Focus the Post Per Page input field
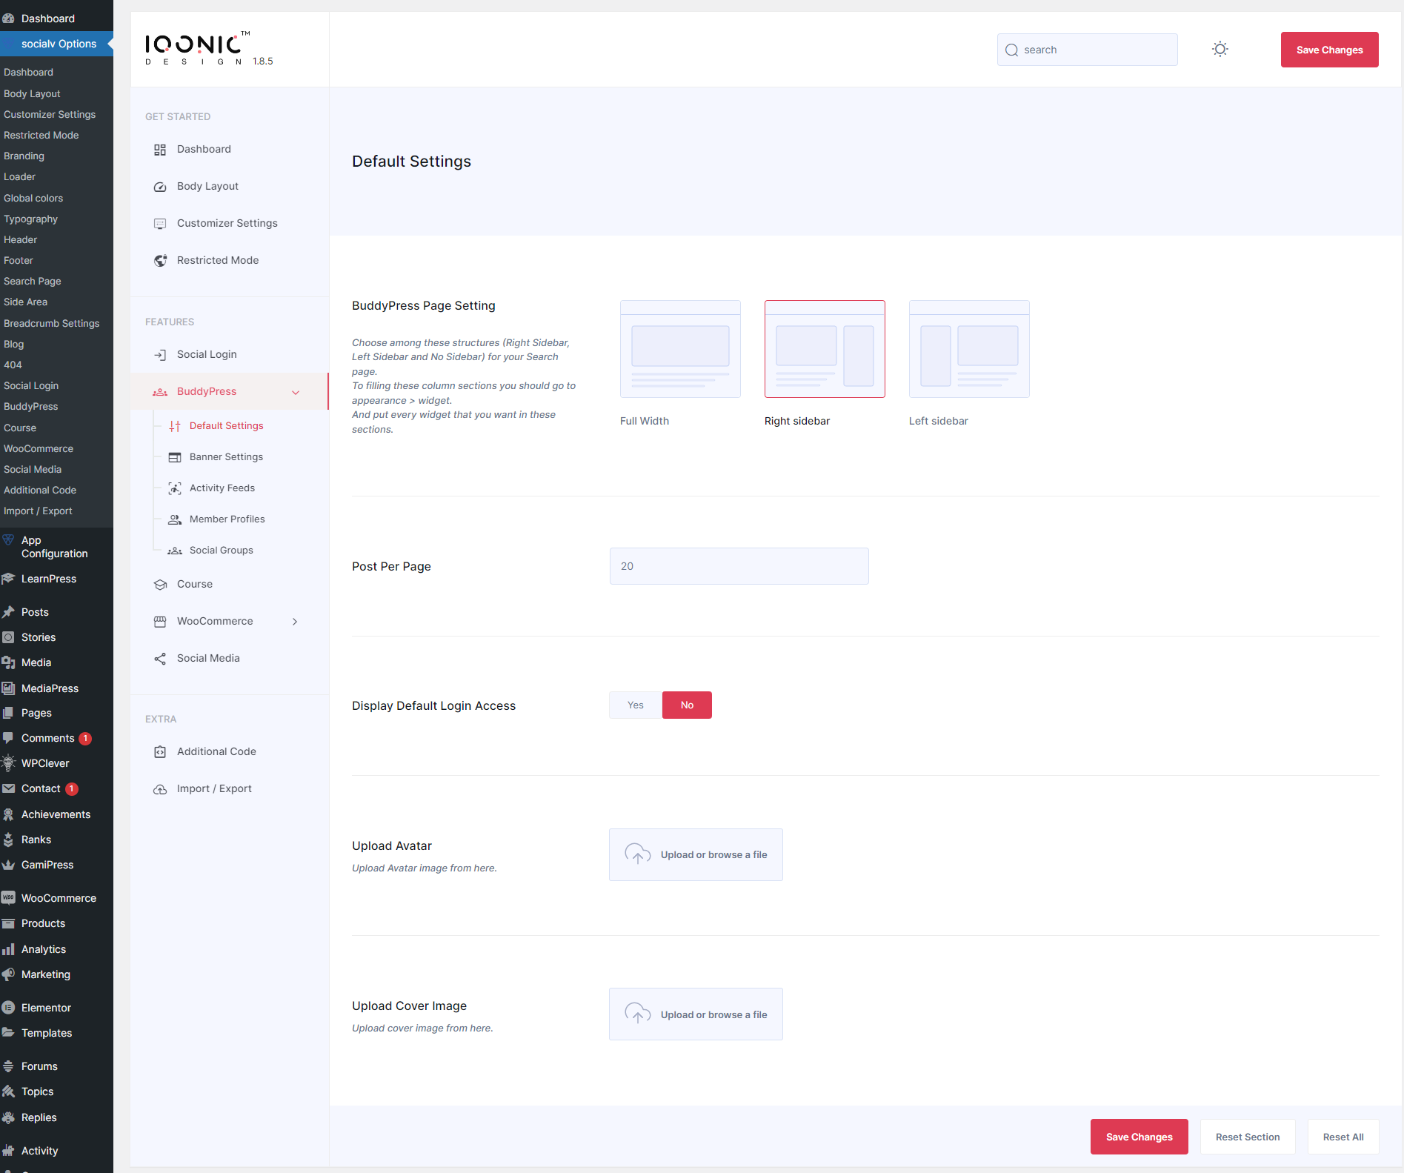Image resolution: width=1404 pixels, height=1173 pixels. [739, 566]
